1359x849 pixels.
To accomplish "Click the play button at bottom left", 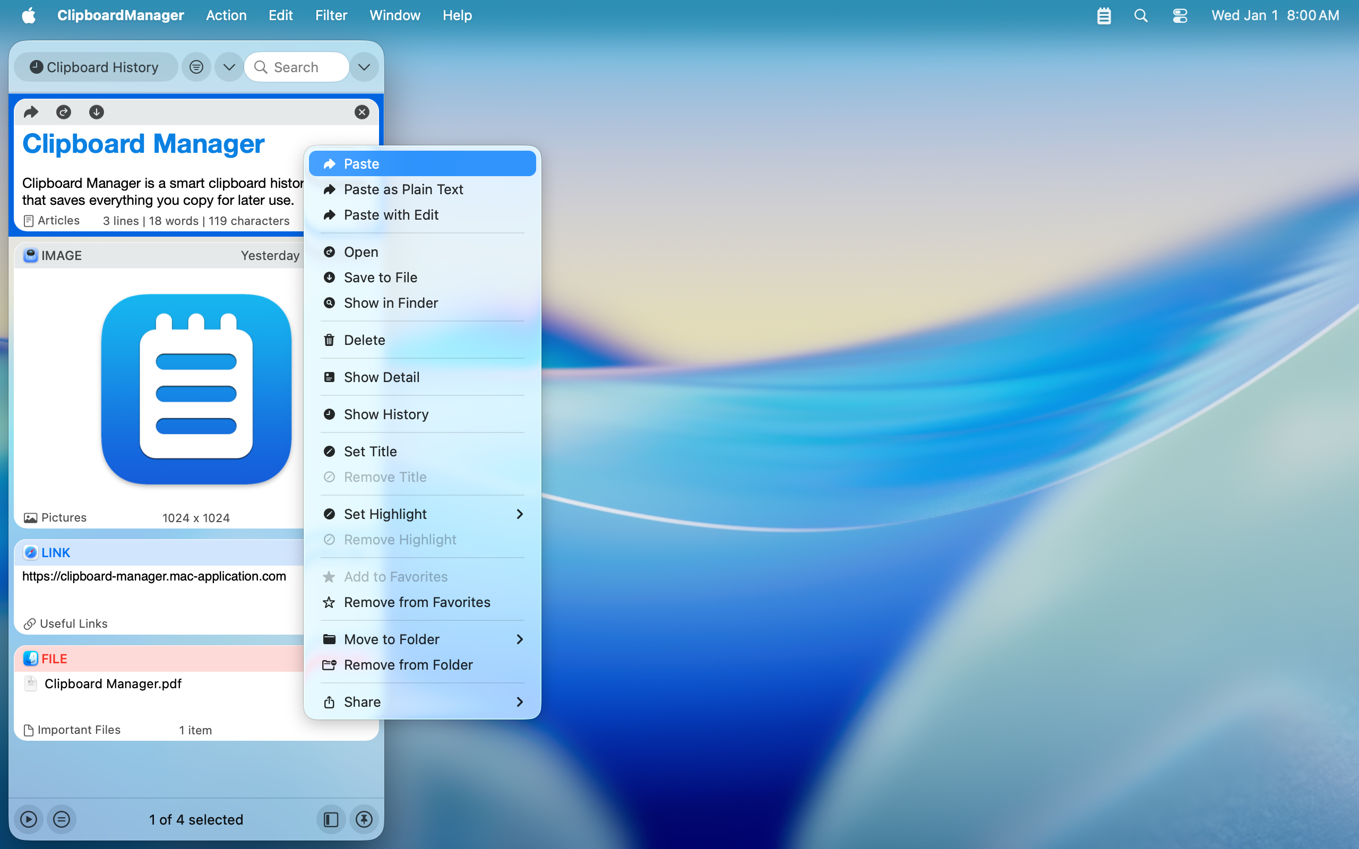I will 29,819.
